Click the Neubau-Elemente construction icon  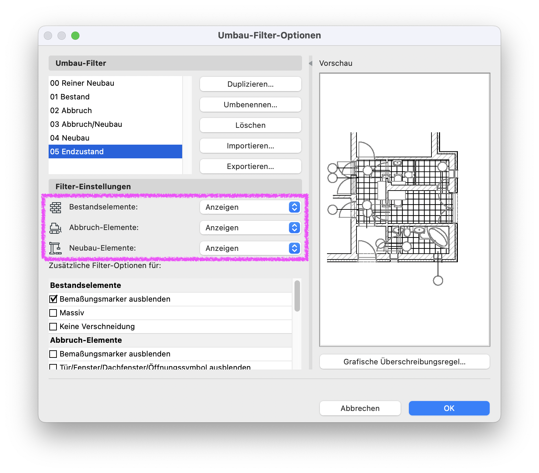point(55,248)
